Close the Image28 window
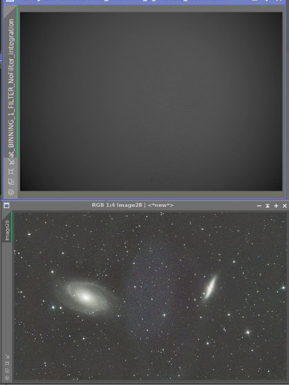 click(x=285, y=206)
